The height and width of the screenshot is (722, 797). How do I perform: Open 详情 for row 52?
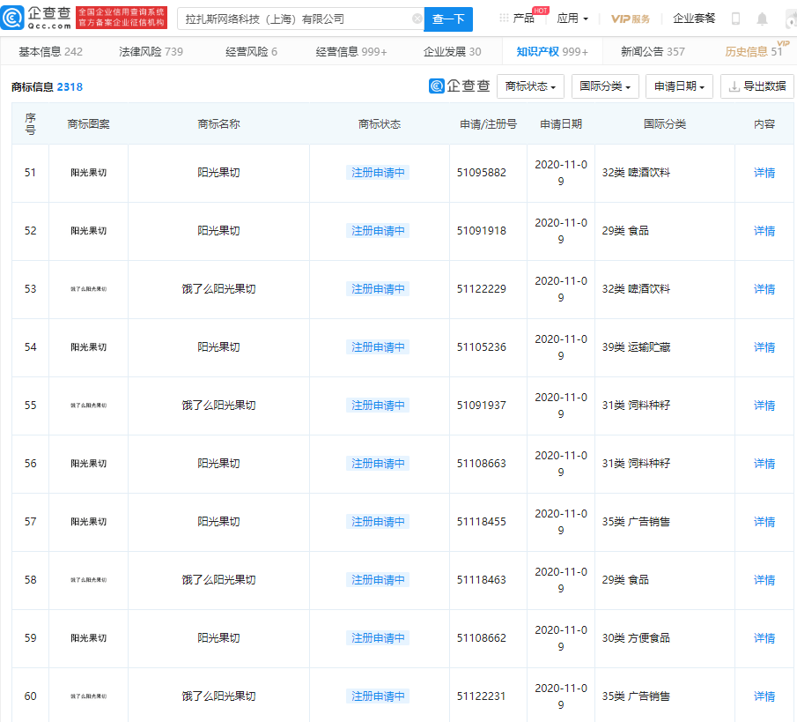click(x=764, y=231)
